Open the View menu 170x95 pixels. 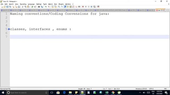[x=17, y=4]
